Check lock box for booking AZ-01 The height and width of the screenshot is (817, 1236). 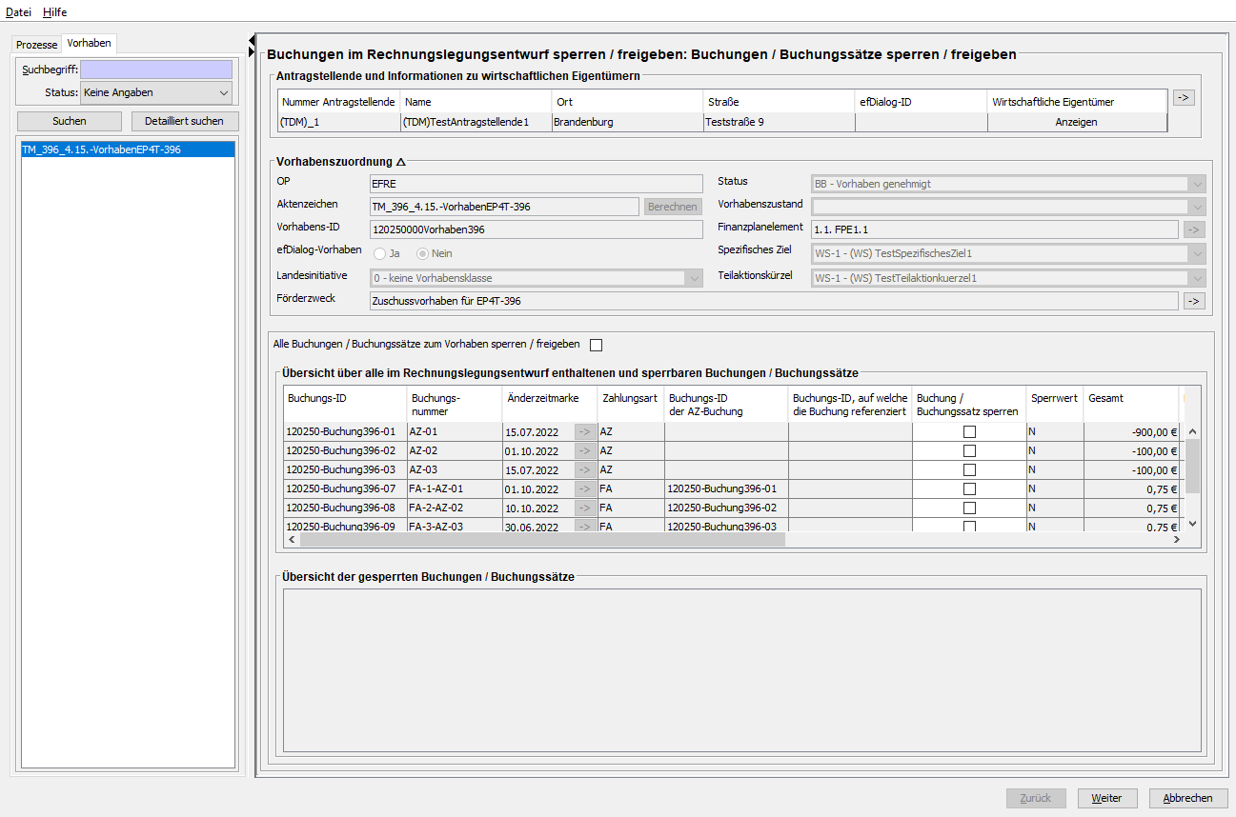pos(969,432)
